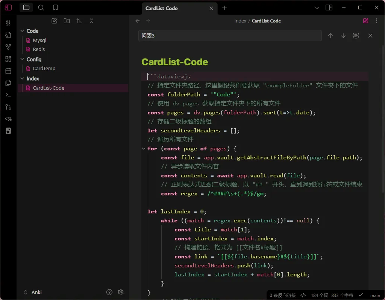The image size is (385, 300).
Task: Click the main branch status item
Action: click(375, 295)
